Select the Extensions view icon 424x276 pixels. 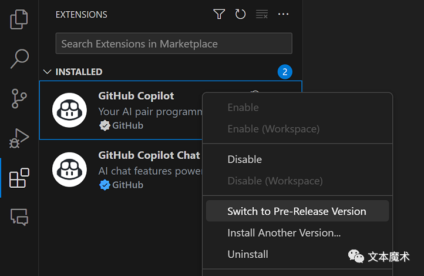coord(19,178)
